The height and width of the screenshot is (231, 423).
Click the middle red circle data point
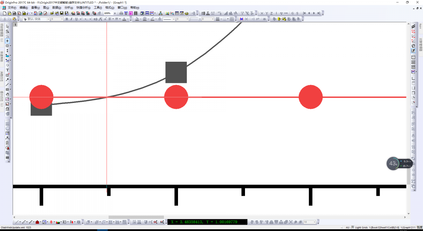(176, 97)
